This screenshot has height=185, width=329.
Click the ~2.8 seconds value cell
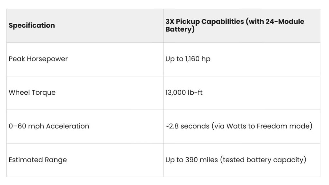click(x=242, y=127)
